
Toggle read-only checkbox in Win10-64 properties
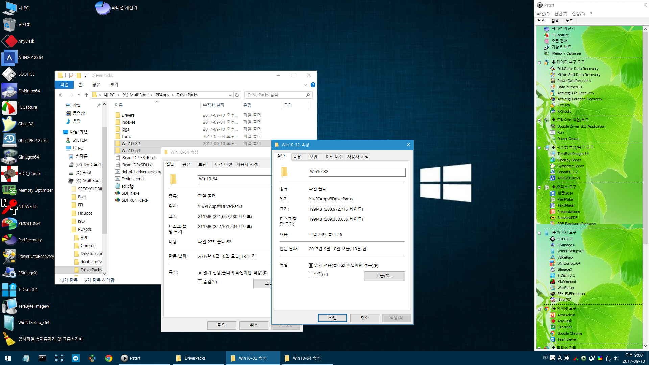tap(200, 273)
